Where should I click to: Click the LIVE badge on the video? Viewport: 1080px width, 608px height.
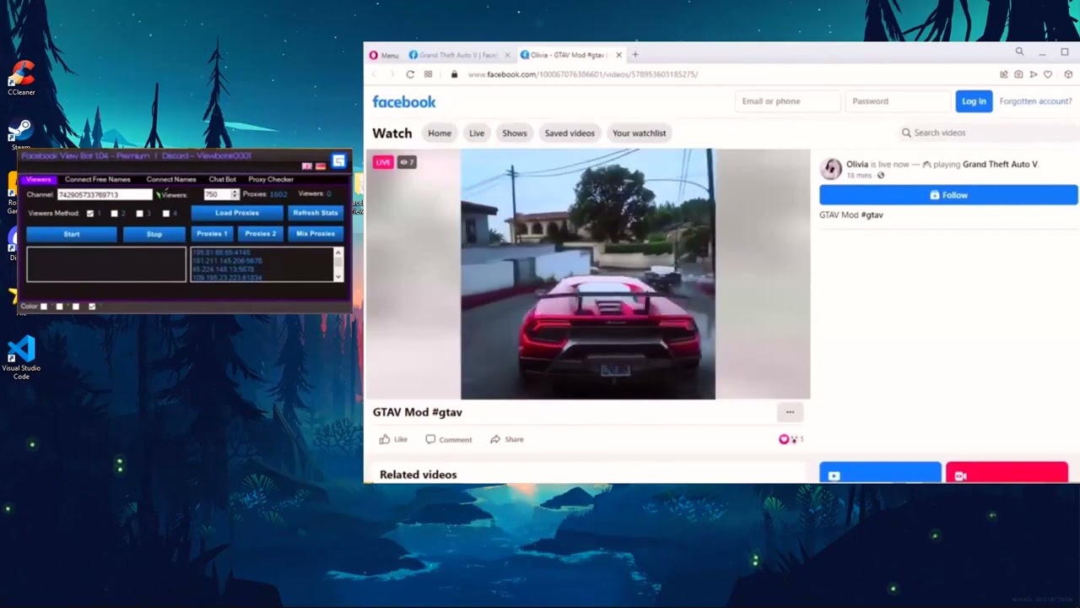383,162
